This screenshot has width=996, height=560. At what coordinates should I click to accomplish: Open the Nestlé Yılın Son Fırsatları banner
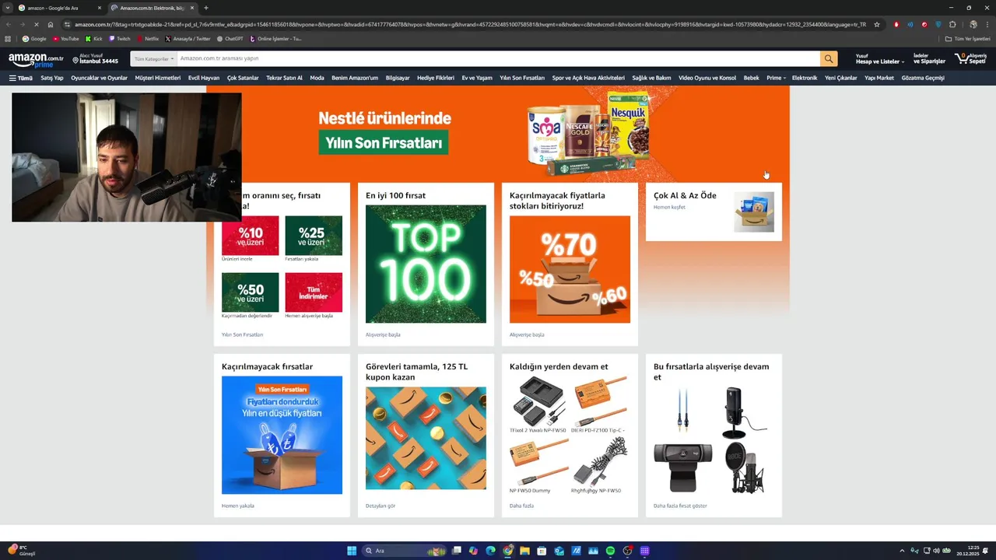point(498,132)
